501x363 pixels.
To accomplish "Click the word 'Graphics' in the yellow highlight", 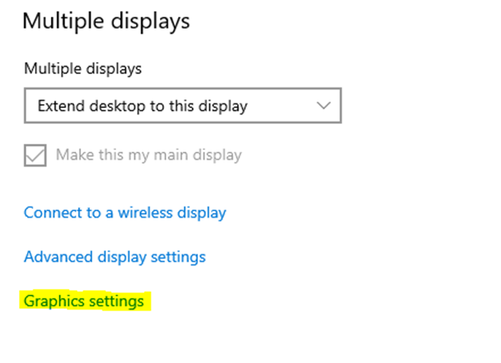I will (x=52, y=302).
